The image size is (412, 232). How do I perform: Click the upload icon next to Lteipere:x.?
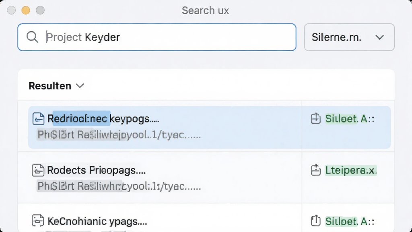pyautogui.click(x=315, y=170)
